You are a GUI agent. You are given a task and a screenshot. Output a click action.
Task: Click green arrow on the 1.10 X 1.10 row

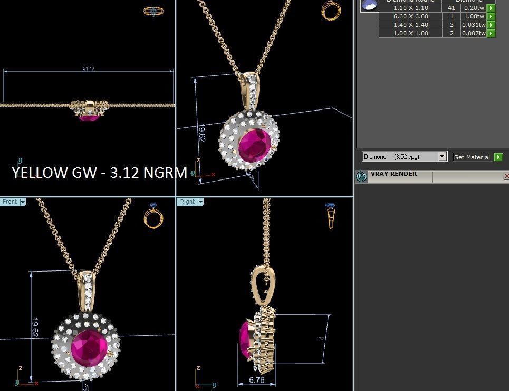click(491, 8)
